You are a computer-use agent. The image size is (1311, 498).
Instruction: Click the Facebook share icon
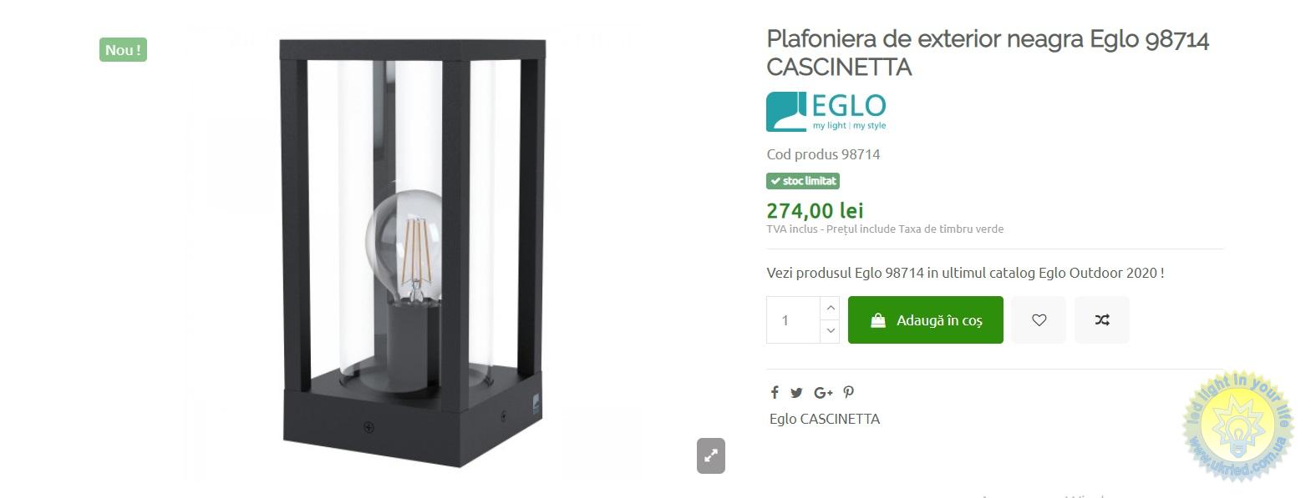(x=775, y=393)
